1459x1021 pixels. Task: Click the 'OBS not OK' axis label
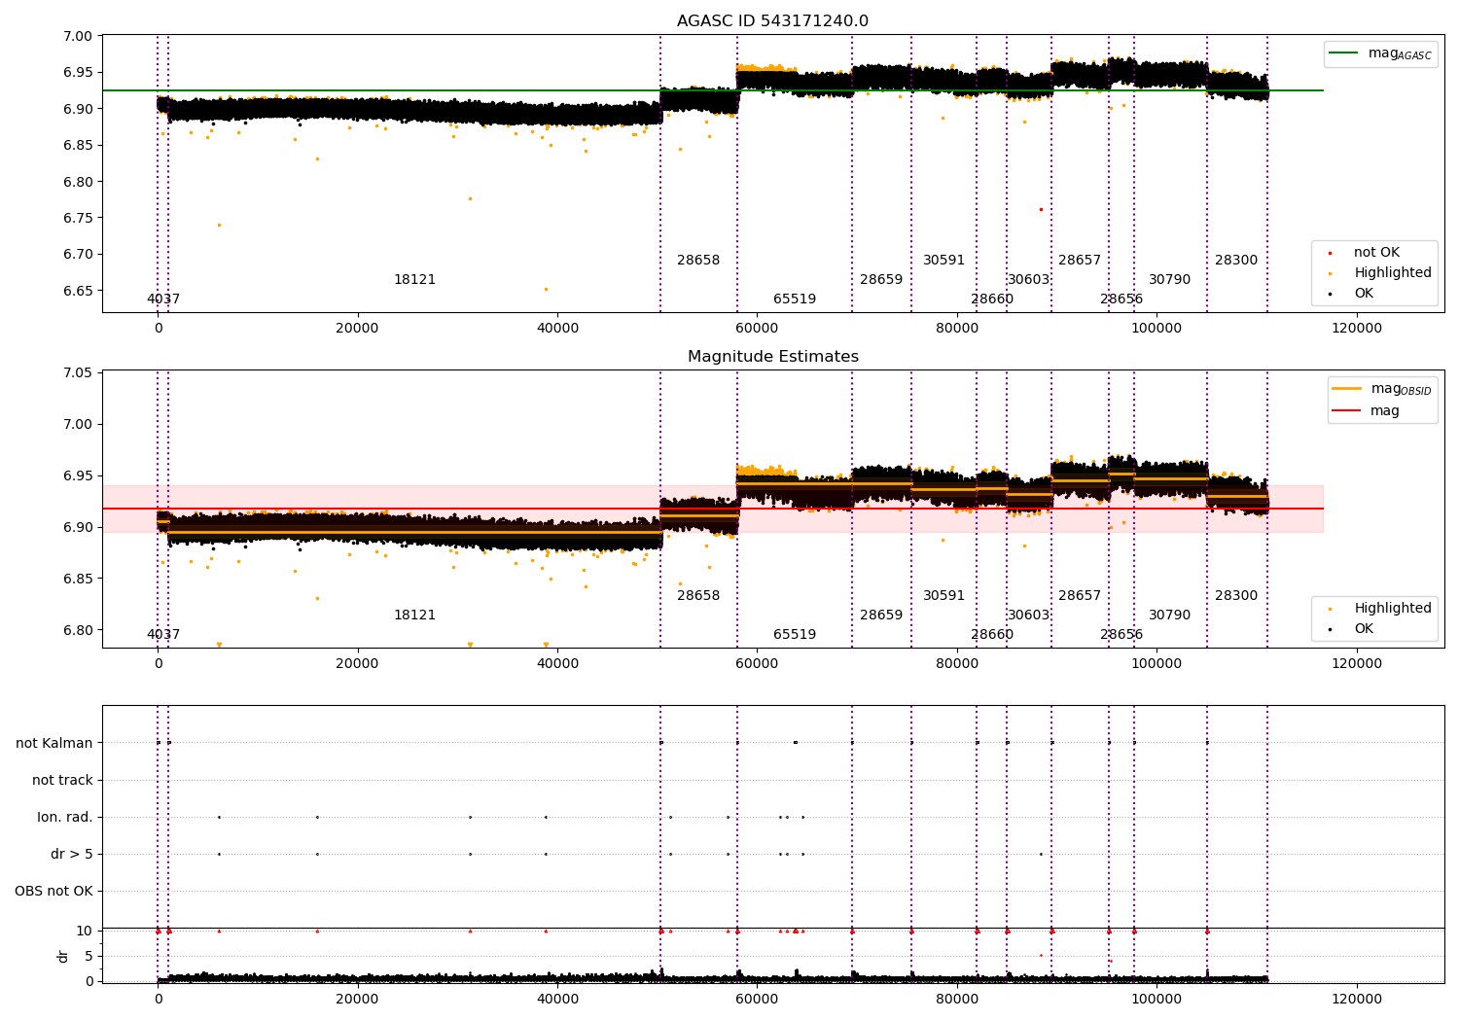tap(54, 891)
